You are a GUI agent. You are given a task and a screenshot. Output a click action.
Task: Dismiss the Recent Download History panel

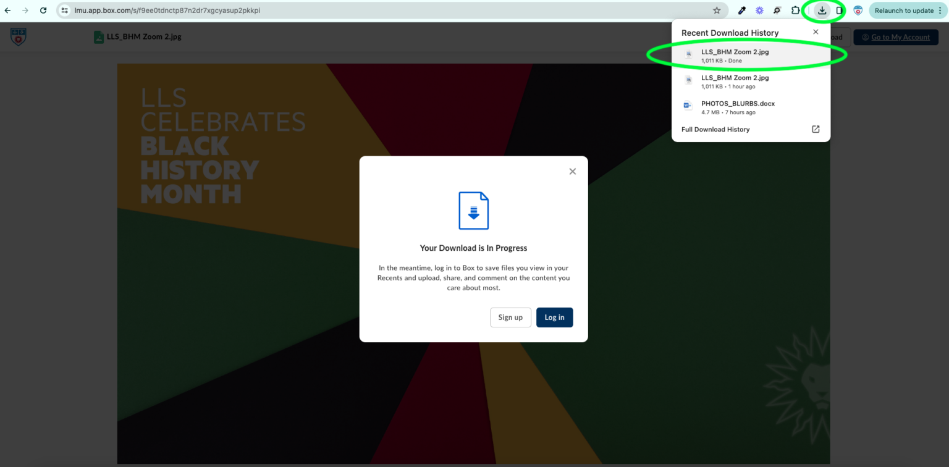coord(816,32)
